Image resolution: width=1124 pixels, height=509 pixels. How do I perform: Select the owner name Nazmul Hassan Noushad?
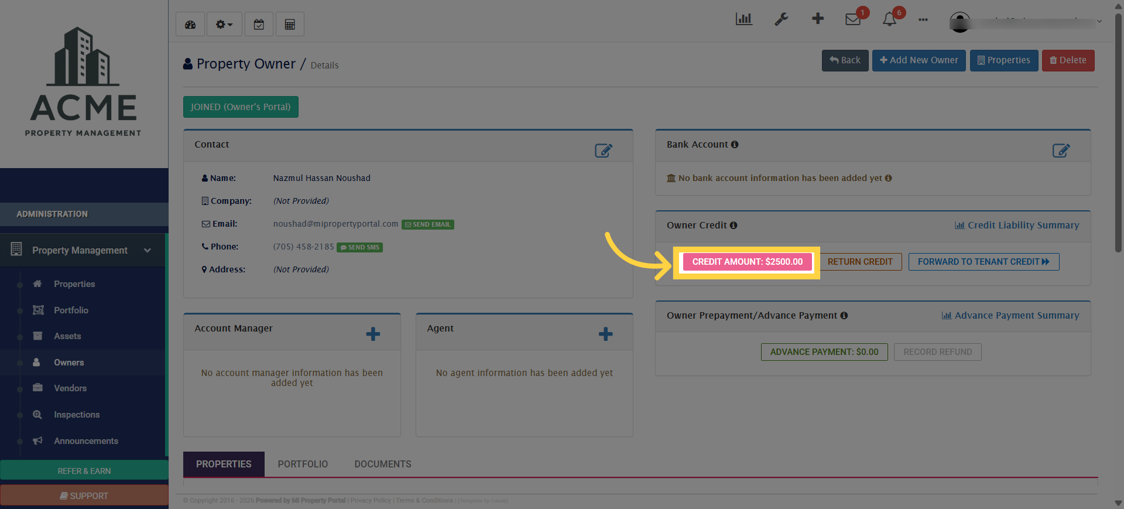point(321,178)
